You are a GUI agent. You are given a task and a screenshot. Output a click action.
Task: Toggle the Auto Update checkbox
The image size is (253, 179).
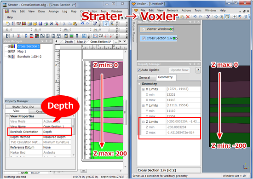139,70
